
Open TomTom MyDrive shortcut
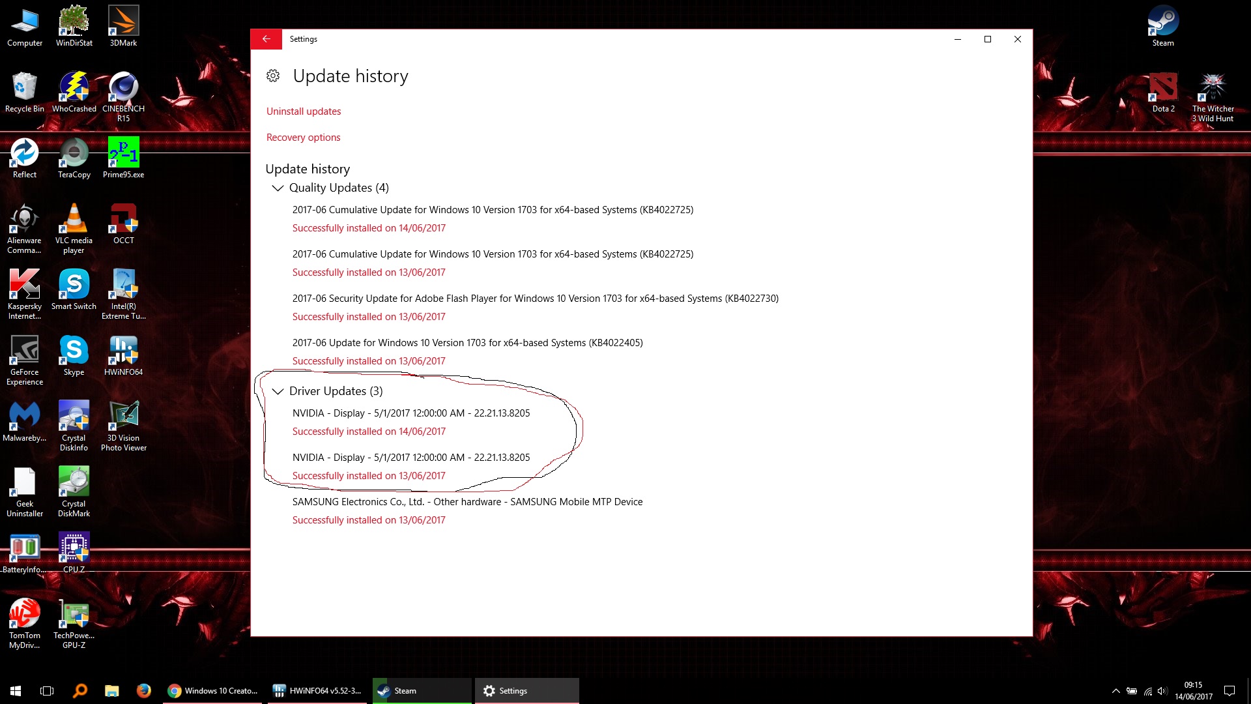[x=25, y=624]
